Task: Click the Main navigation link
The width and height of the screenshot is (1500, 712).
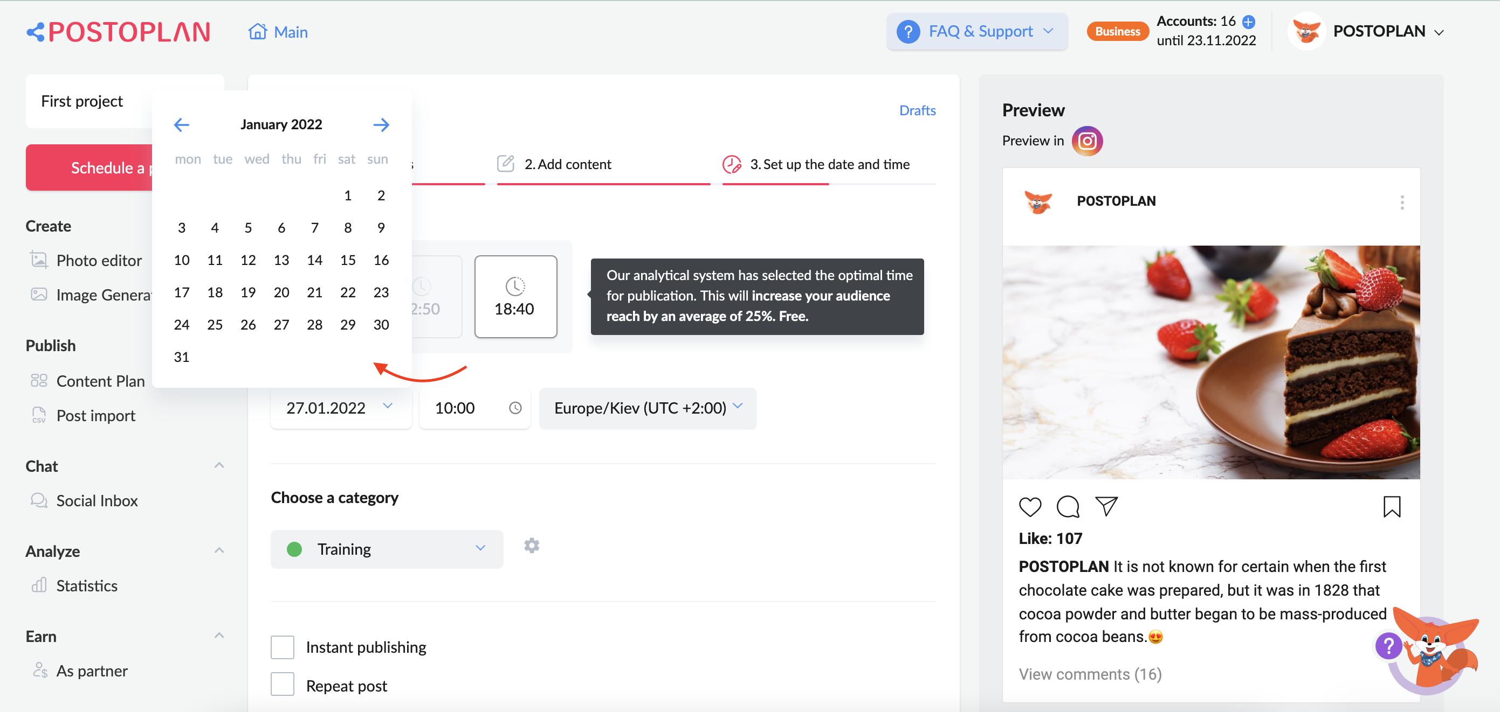Action: pos(291,32)
